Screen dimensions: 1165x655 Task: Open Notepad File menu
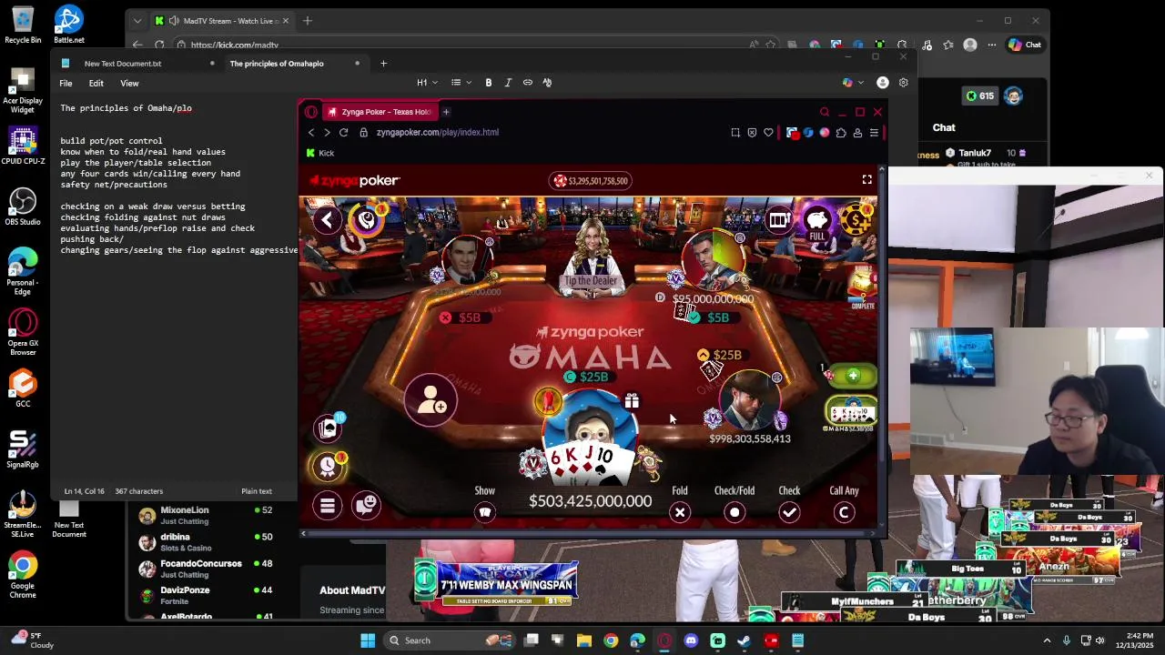click(x=66, y=83)
